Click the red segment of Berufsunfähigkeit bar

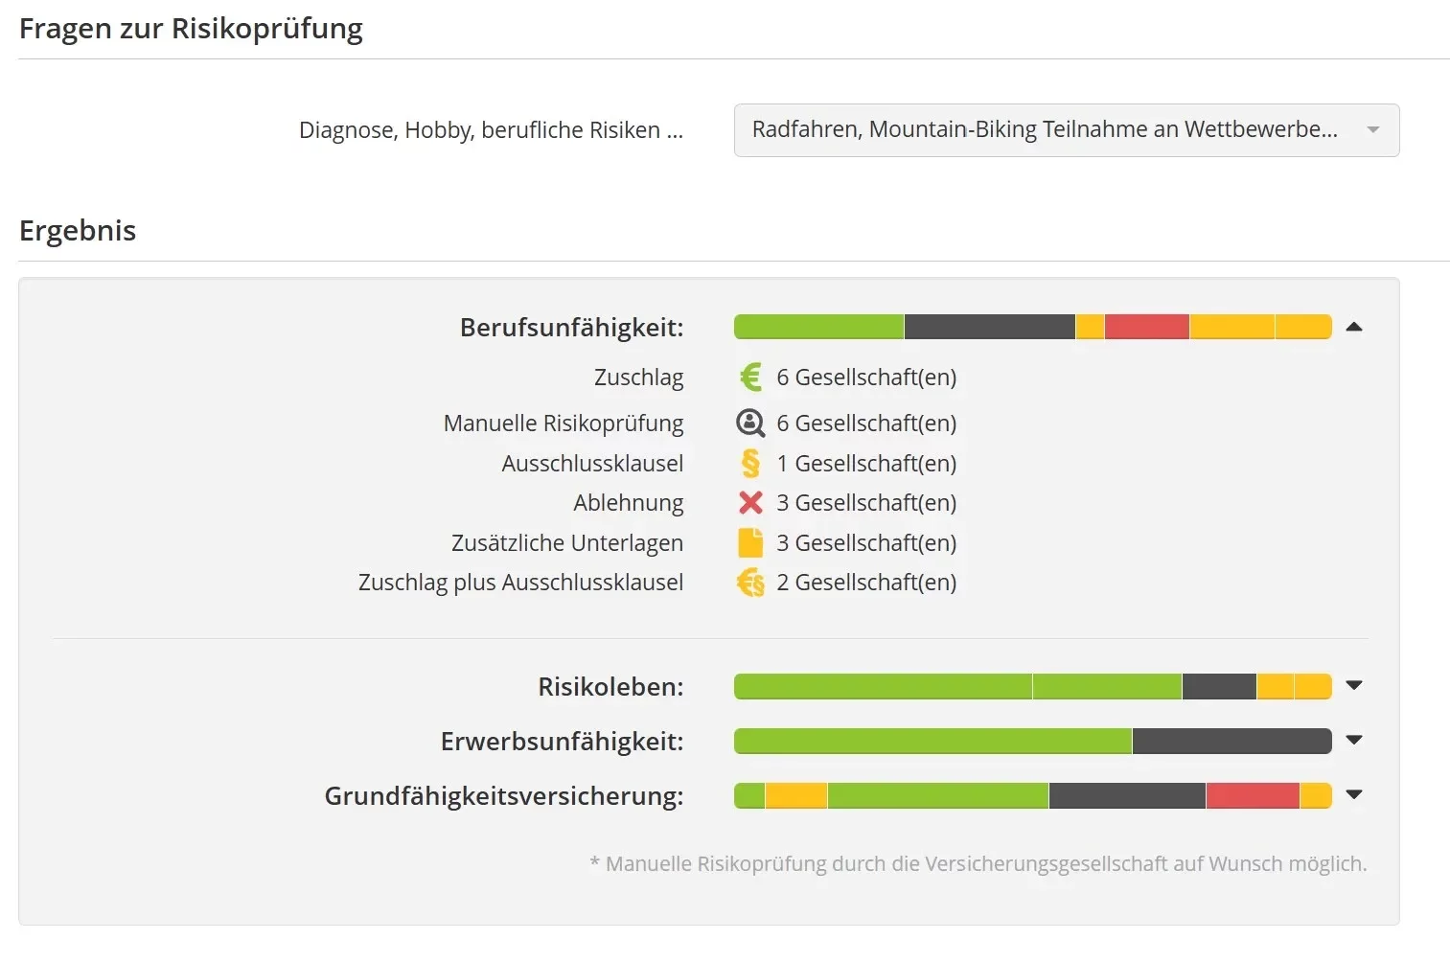coord(1146,327)
